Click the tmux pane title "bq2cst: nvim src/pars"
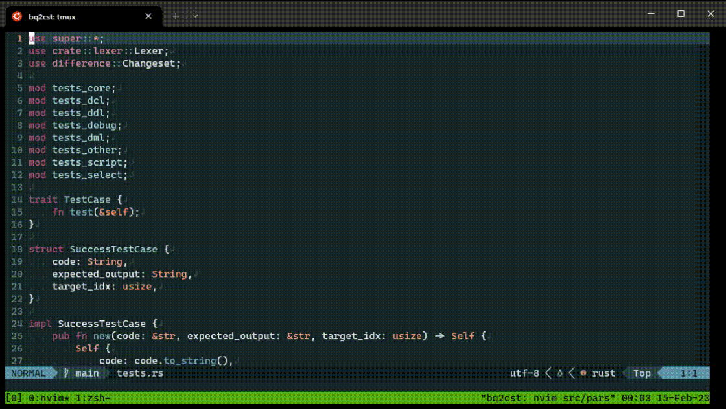This screenshot has width=726, height=409. (x=548, y=398)
